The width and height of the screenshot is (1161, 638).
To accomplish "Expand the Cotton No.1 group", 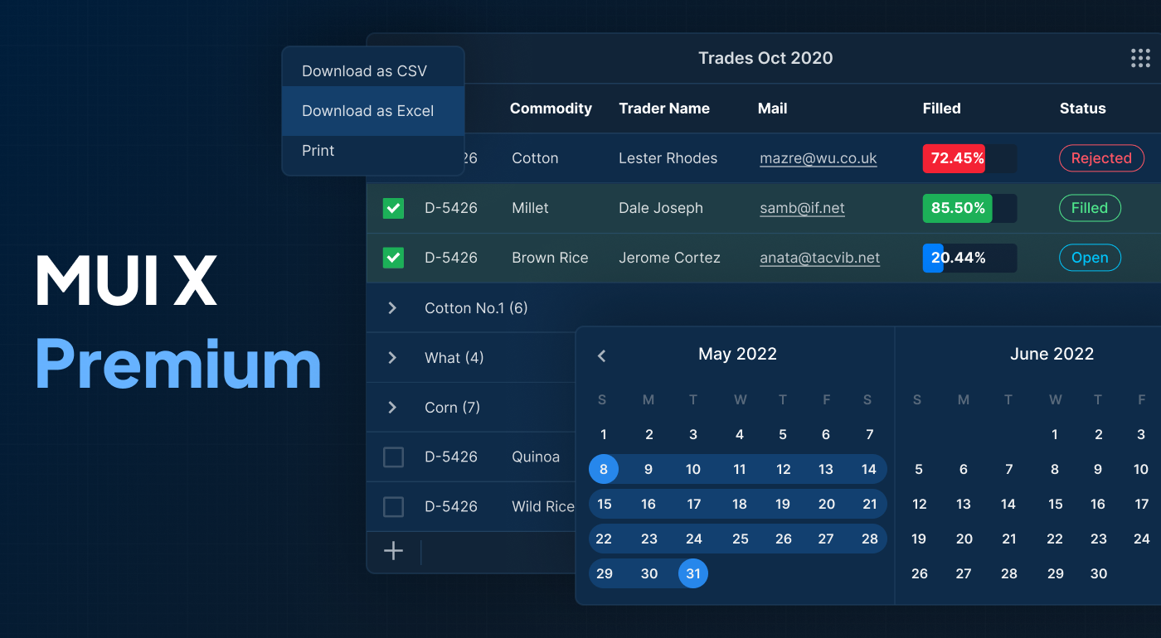I will [392, 308].
